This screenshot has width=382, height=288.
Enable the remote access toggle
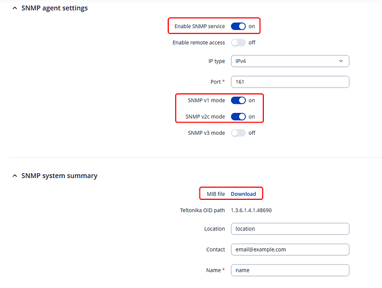[x=238, y=43]
